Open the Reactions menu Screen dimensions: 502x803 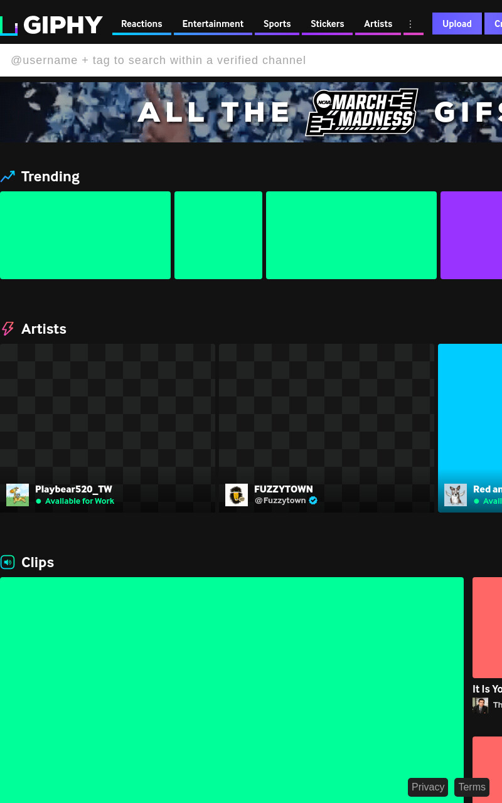pyautogui.click(x=142, y=24)
